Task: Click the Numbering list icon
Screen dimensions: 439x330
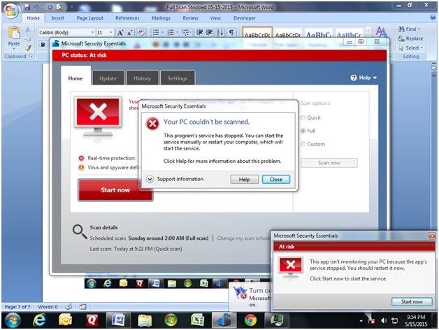Action: coord(171,32)
